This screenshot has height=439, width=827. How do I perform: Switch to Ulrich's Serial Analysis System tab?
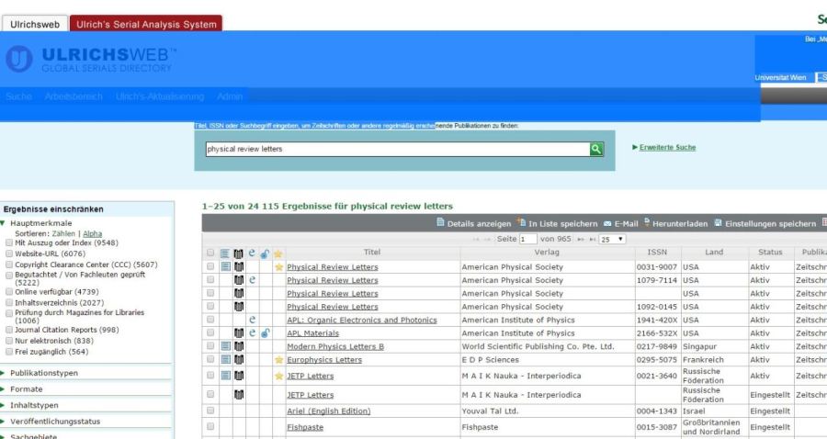coord(146,24)
